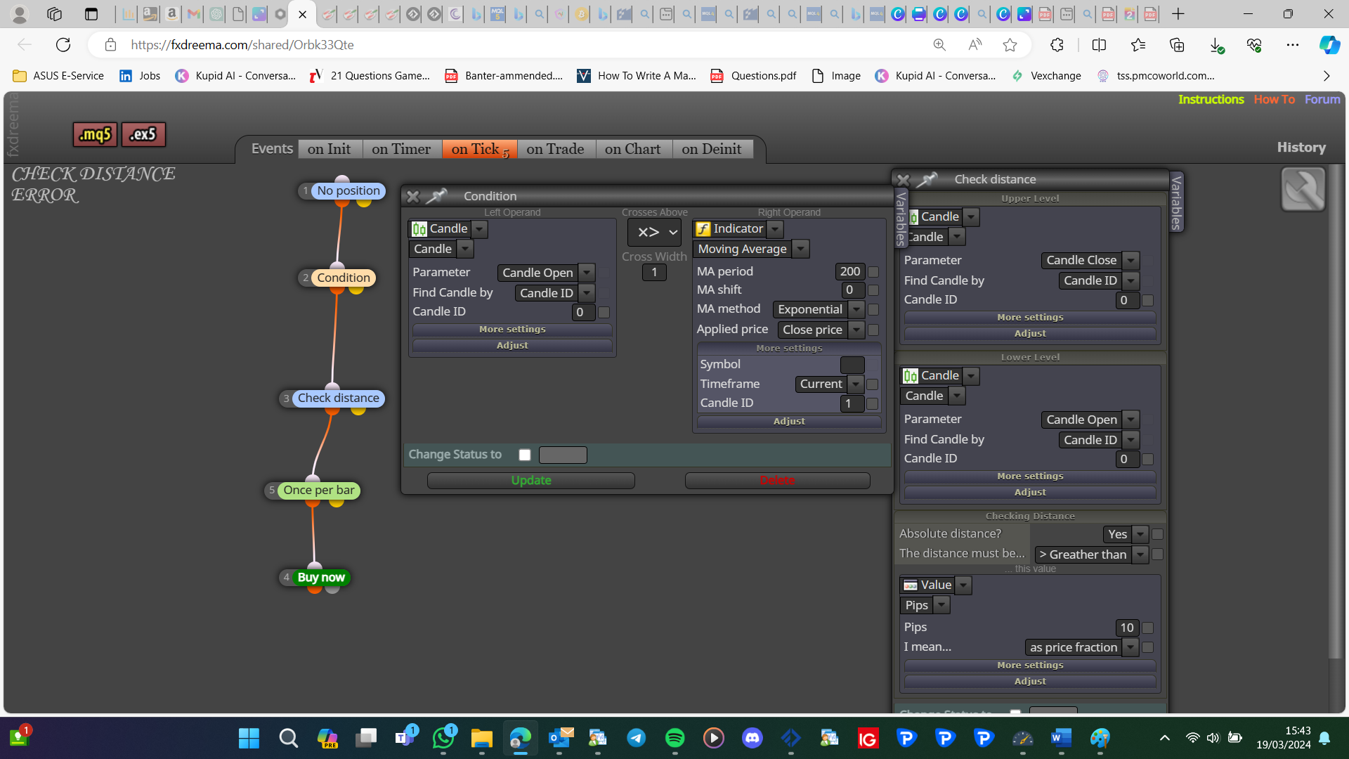
Task: Open Telegram from the taskbar
Action: (636, 738)
